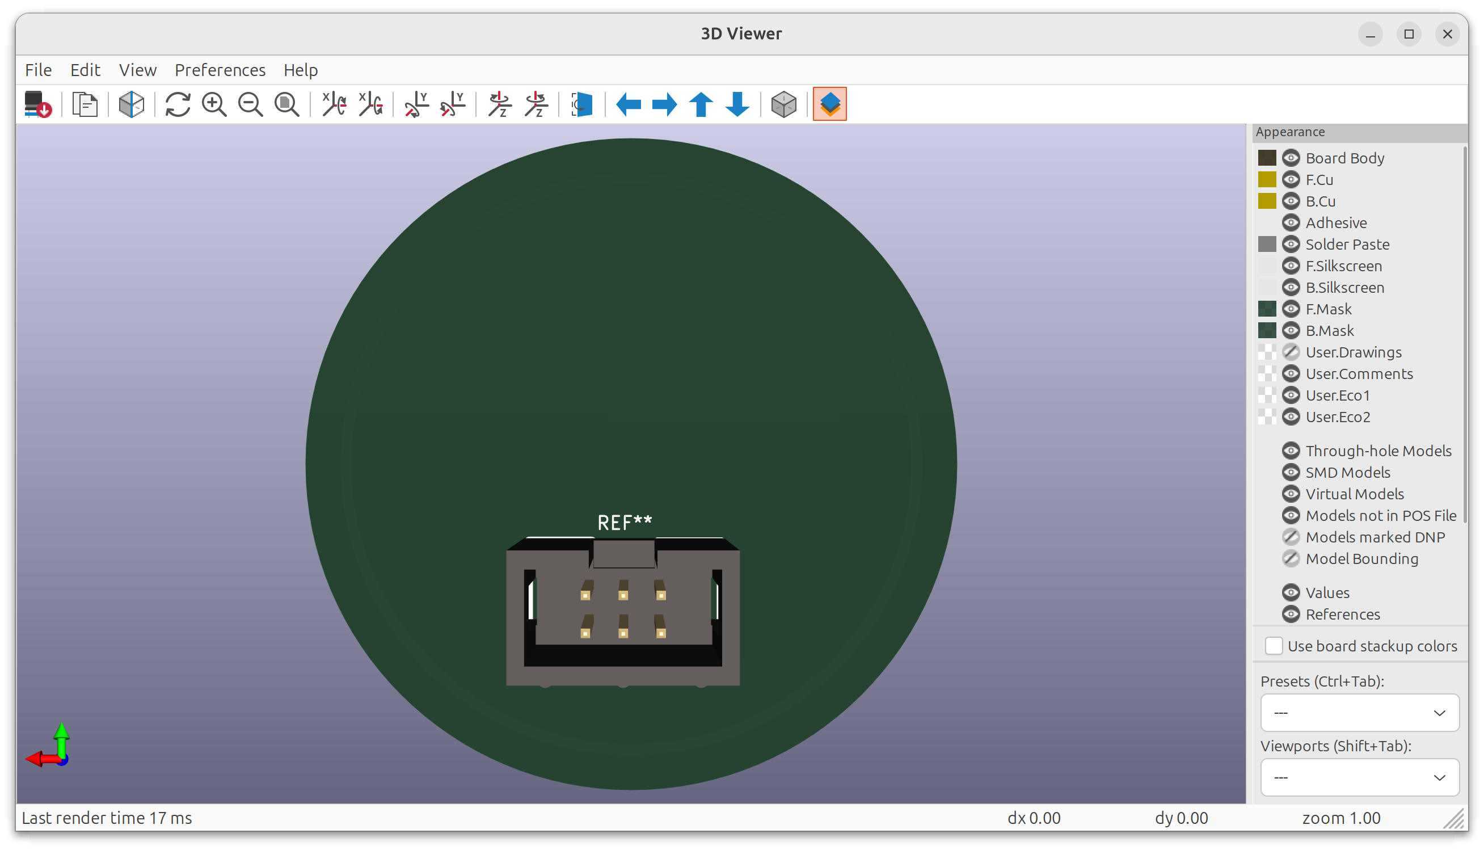Hide SMD Models eye
Screen dimensions: 1484x850
point(1291,473)
